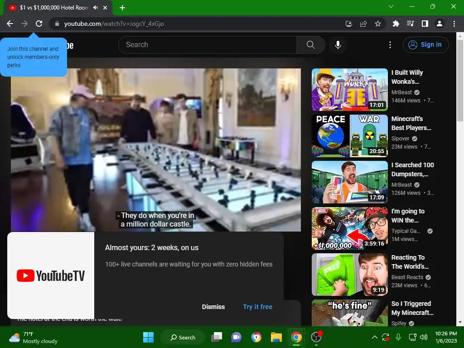Click the tray microphone icon
Viewport: 464px width, 348px height.
(x=398, y=337)
